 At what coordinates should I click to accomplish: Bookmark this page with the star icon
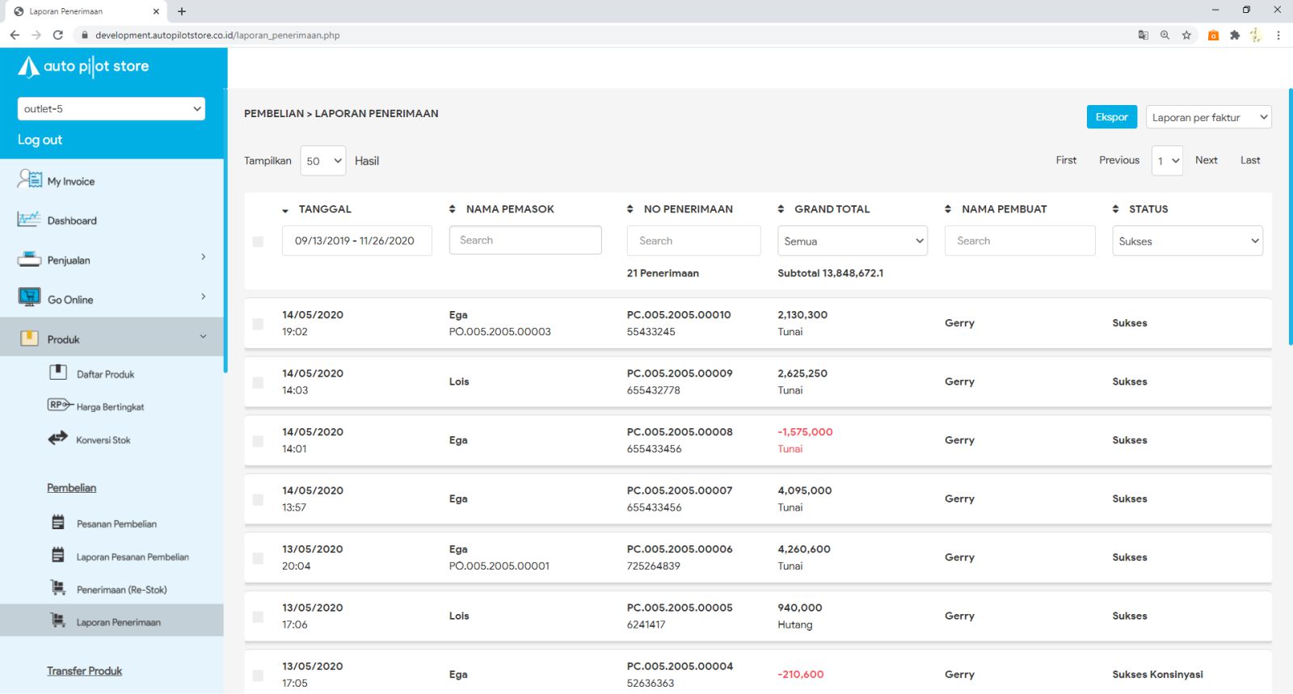click(1186, 35)
